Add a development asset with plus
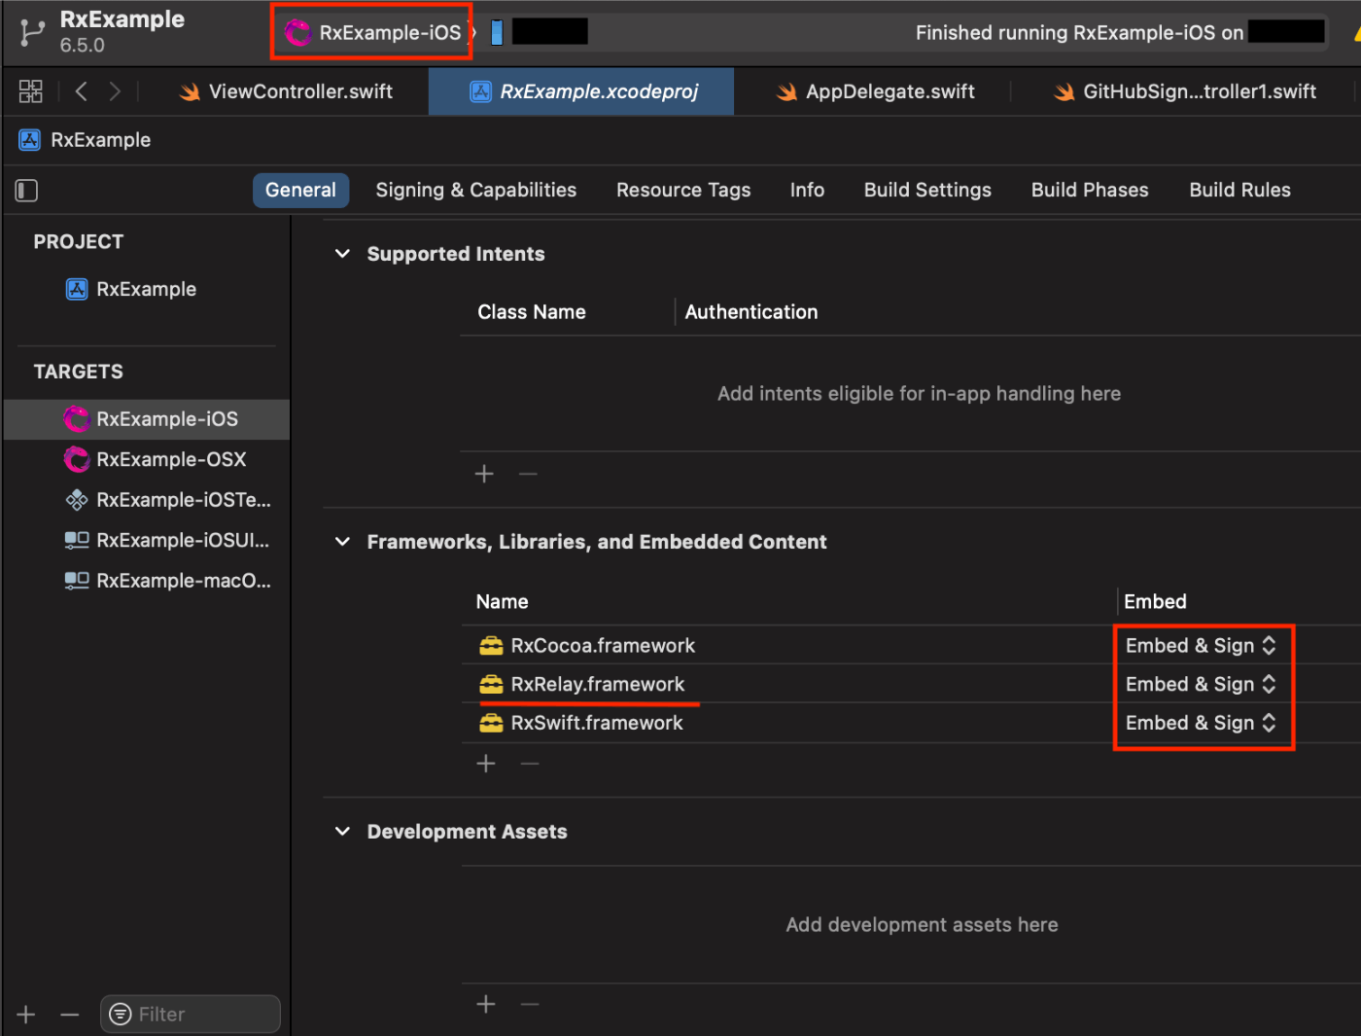 (x=486, y=1004)
